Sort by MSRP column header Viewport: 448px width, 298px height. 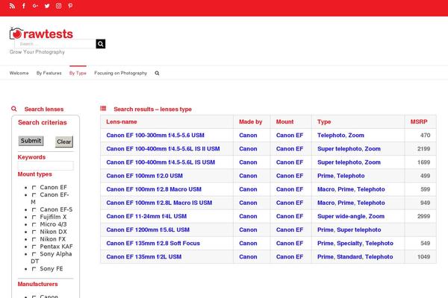[x=419, y=121]
